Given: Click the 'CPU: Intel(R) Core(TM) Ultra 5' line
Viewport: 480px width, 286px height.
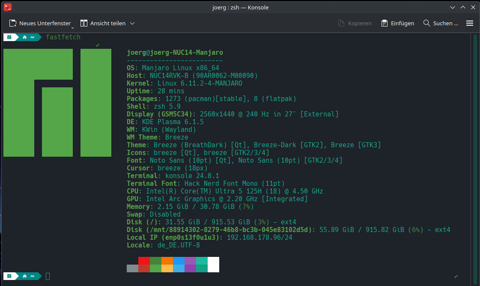Looking at the screenshot, I should point(225,191).
